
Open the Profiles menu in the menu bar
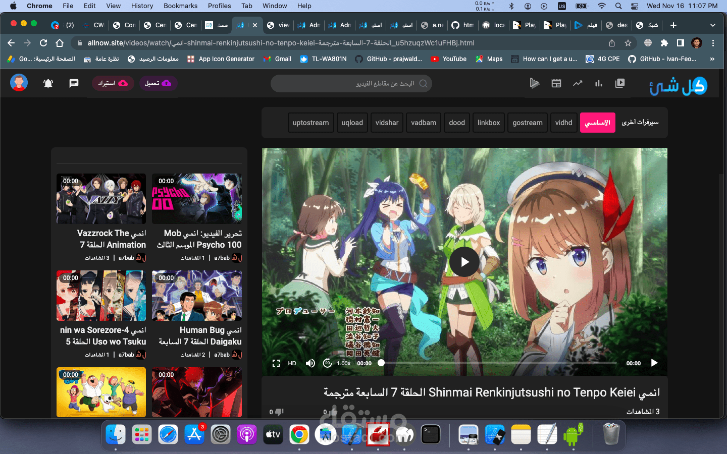point(220,6)
